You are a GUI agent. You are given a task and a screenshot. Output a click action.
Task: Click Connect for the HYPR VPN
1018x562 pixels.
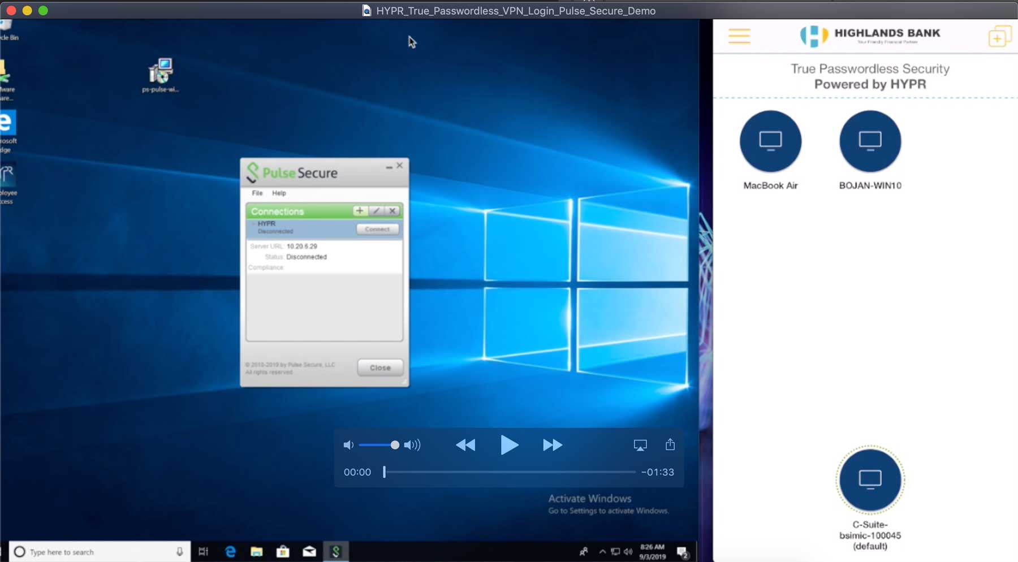[377, 229]
